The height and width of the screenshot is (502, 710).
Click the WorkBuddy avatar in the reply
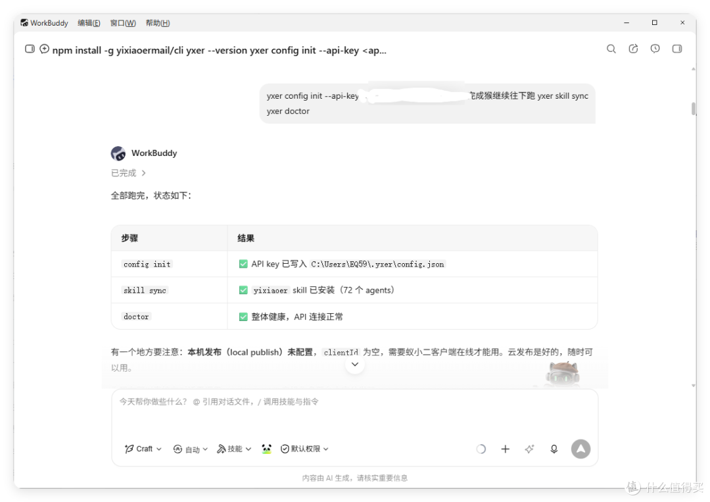[x=118, y=153]
